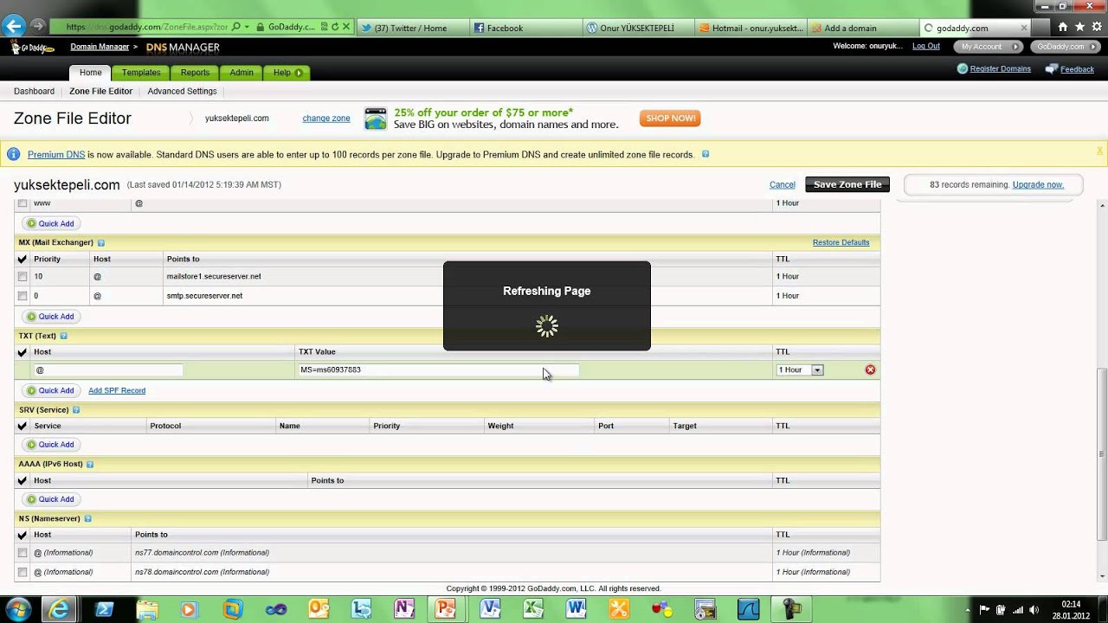The image size is (1108, 623).
Task: Delete the TXT record with red X icon
Action: (x=871, y=370)
